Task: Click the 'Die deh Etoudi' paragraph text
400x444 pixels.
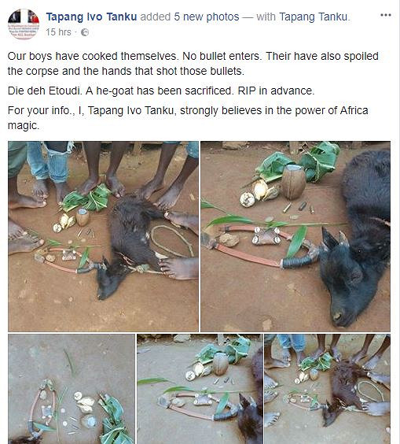Action: pos(161,91)
